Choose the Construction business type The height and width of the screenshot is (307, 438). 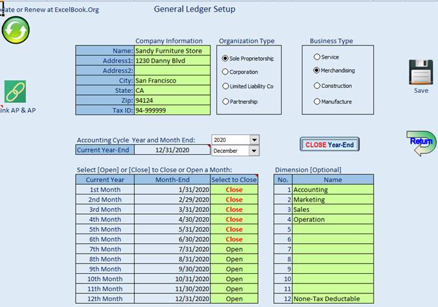pyautogui.click(x=317, y=86)
